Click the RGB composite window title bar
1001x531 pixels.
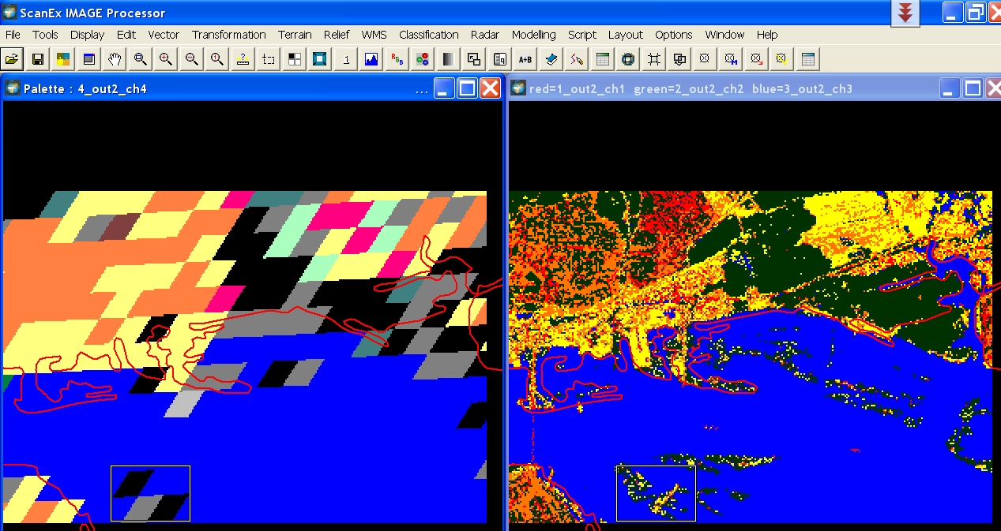pyautogui.click(x=711, y=88)
